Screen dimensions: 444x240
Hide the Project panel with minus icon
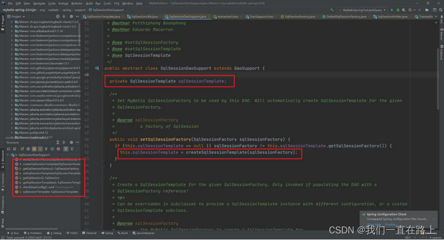click(x=77, y=17)
